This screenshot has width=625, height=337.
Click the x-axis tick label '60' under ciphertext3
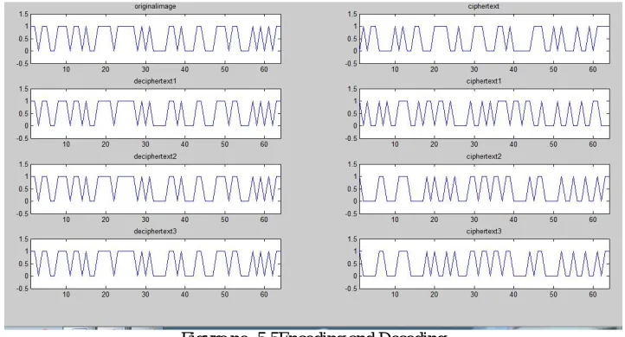pos(593,295)
